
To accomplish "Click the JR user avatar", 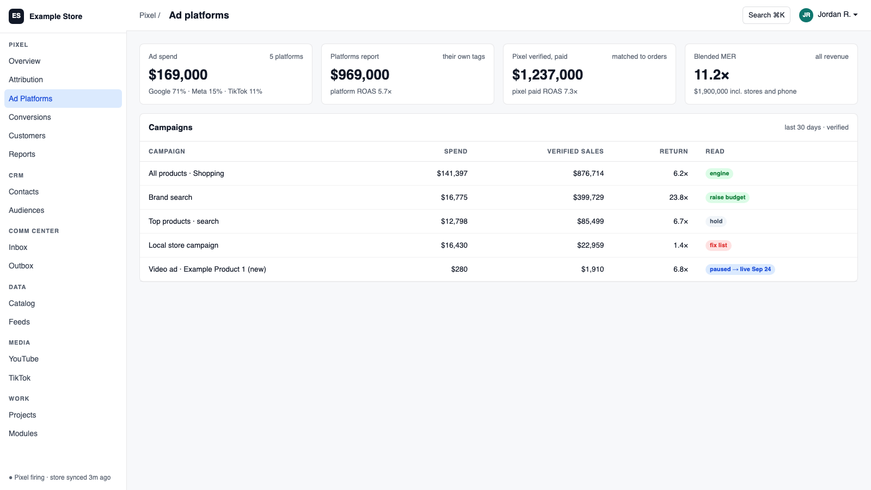I will coord(806,15).
